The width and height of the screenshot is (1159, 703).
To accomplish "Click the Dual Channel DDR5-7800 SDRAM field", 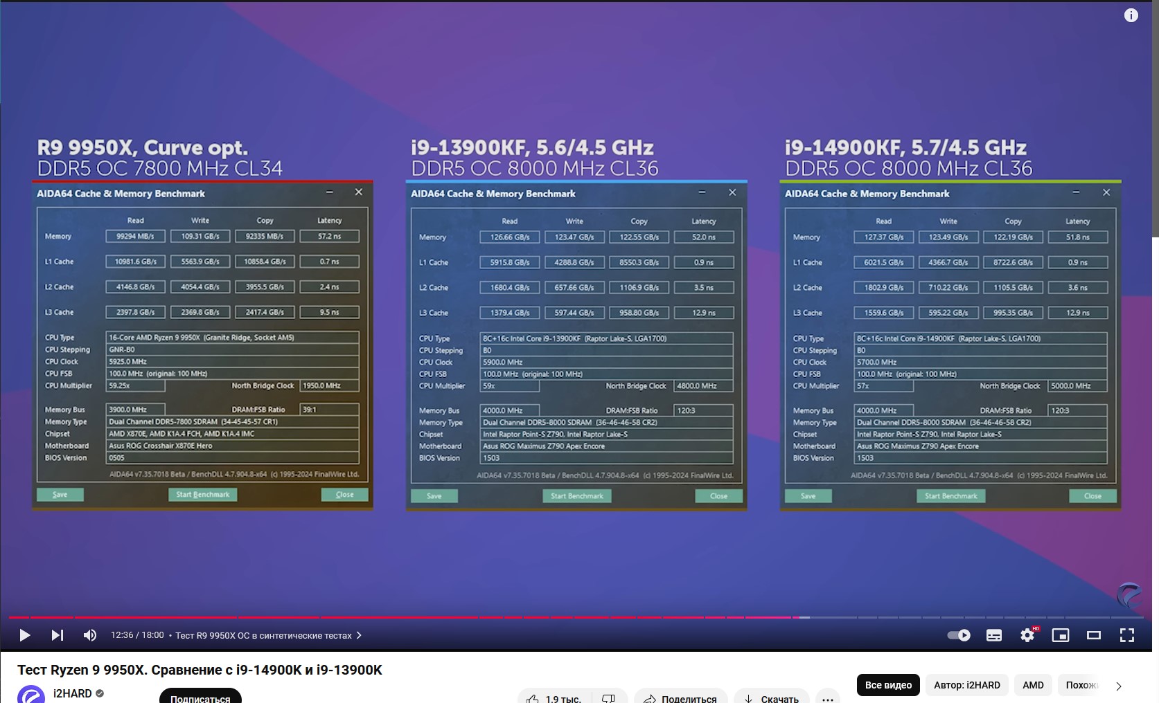I will click(x=233, y=421).
